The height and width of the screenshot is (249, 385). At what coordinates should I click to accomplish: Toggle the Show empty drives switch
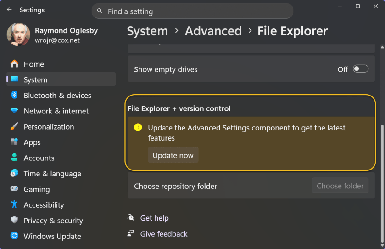coord(360,69)
